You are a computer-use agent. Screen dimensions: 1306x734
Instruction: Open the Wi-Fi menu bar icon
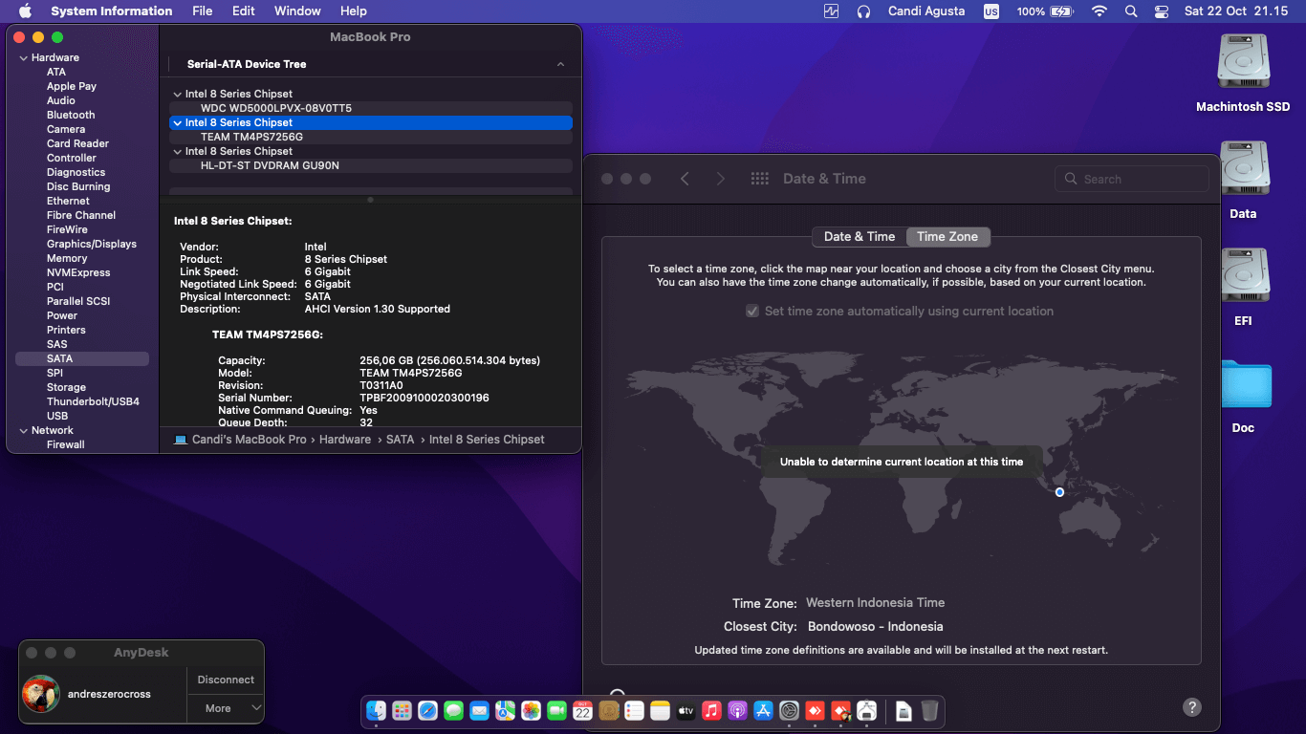[x=1099, y=11]
